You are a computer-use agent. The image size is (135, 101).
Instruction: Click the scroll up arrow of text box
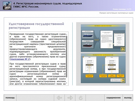coord(67,34)
